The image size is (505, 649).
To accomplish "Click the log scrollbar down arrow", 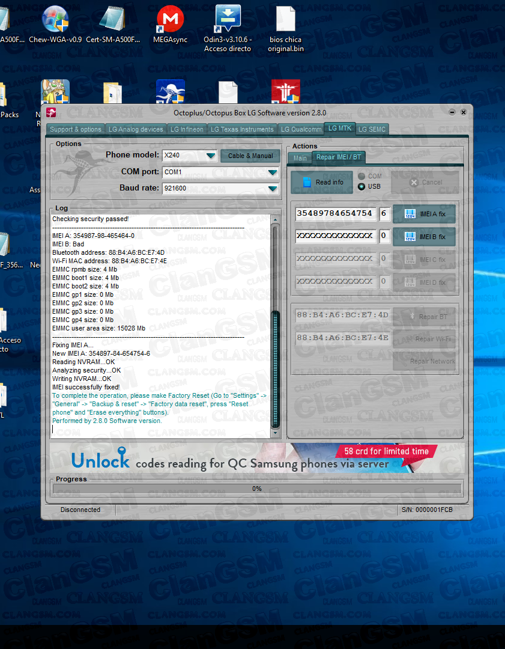I will pyautogui.click(x=275, y=433).
